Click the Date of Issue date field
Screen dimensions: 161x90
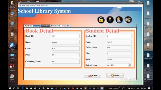point(117,65)
